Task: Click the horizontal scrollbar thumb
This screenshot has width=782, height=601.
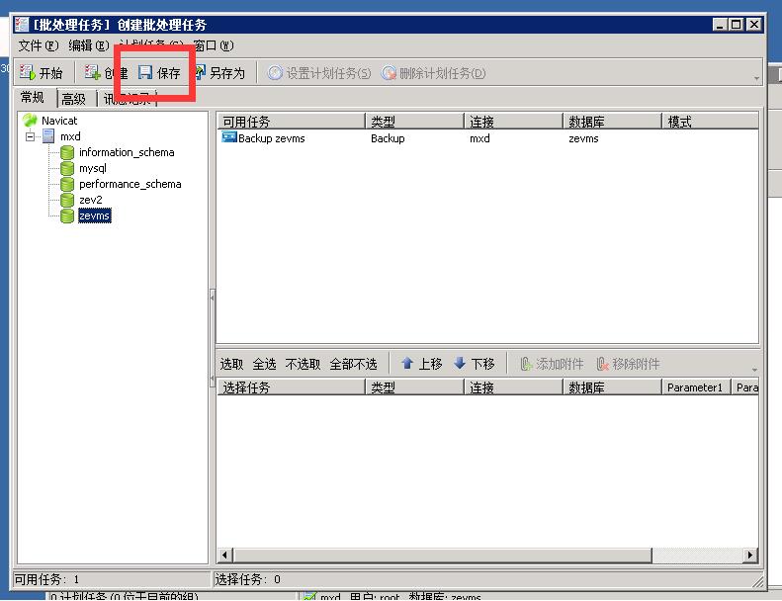Action: coord(442,555)
